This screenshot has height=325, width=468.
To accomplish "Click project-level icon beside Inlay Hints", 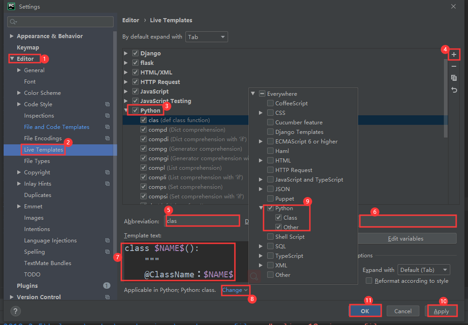I will [x=107, y=183].
